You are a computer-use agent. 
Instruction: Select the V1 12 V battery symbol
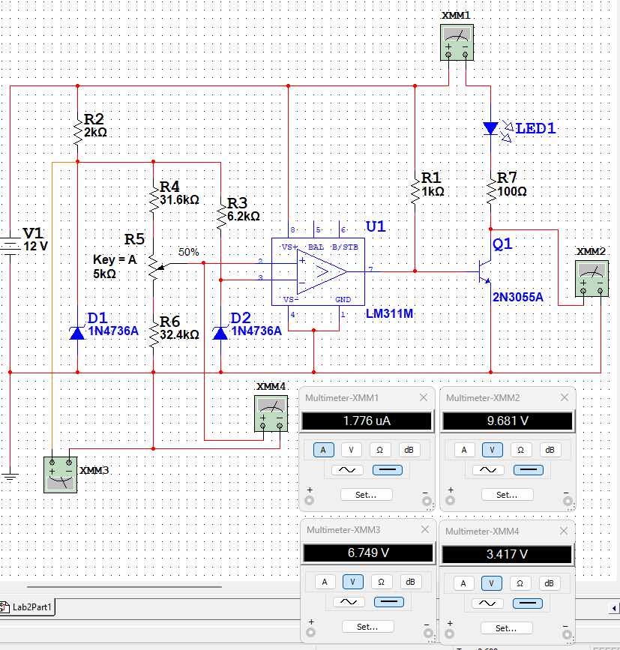point(10,246)
